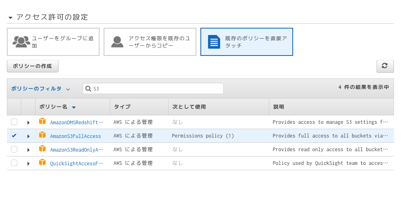Click orange box icon for QuickSightAccess policy
This screenshot has width=402, height=224.
pyautogui.click(x=42, y=162)
